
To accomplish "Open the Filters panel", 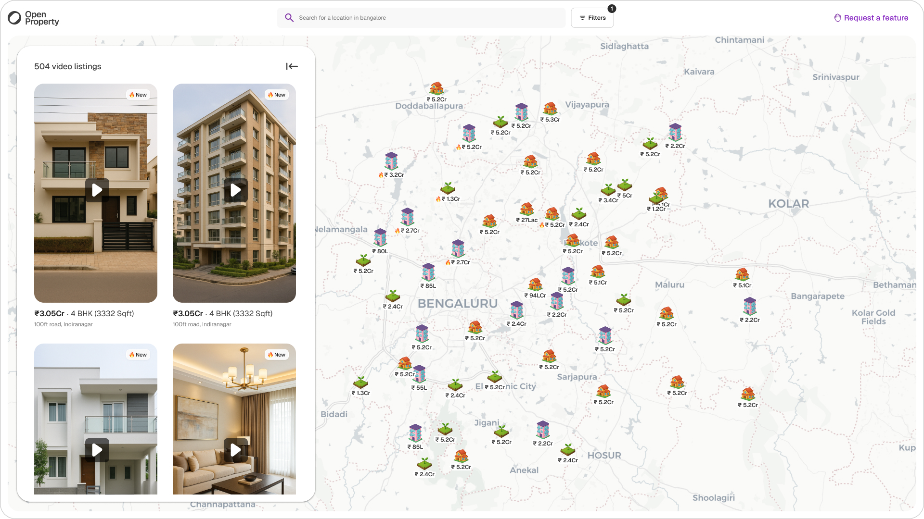I will coord(592,17).
